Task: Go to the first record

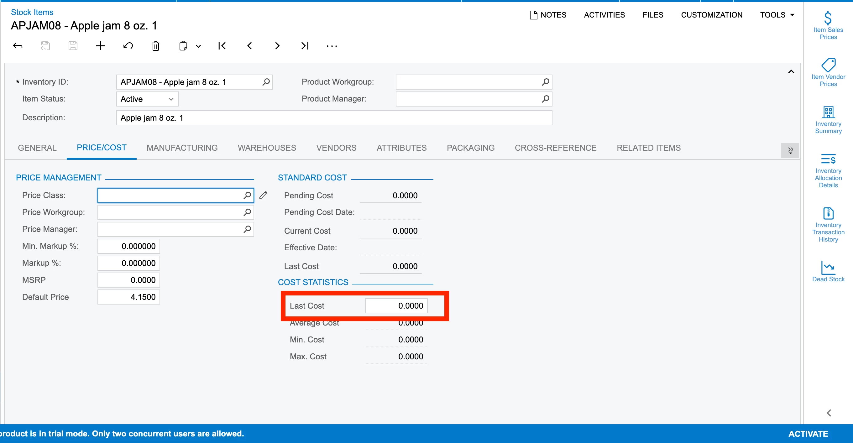Action: [222, 46]
